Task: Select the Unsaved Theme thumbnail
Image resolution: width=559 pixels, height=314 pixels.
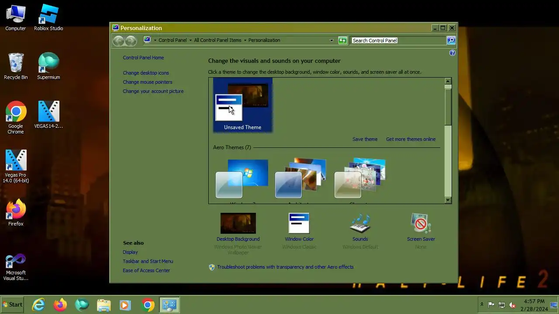Action: [243, 105]
